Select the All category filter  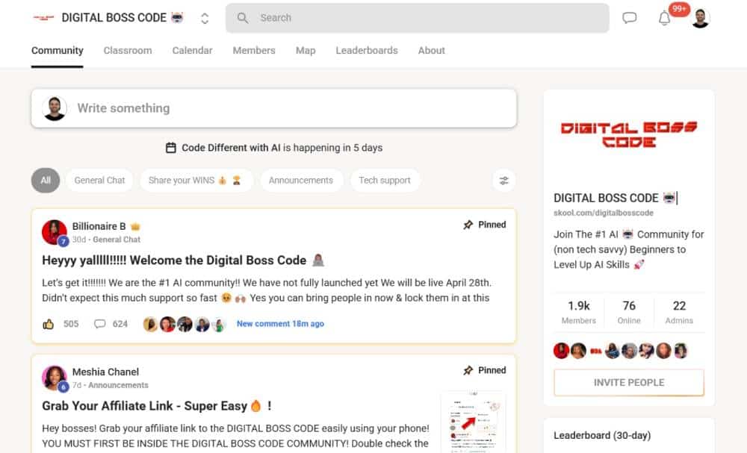click(x=46, y=181)
